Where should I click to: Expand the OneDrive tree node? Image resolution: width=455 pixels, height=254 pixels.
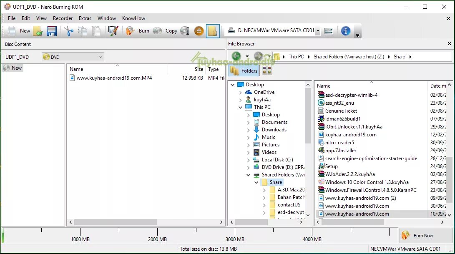240,92
